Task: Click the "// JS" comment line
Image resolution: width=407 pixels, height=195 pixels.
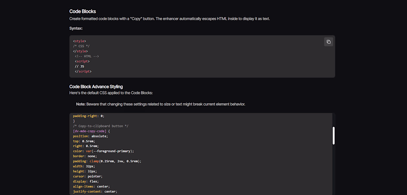Action: (79, 66)
